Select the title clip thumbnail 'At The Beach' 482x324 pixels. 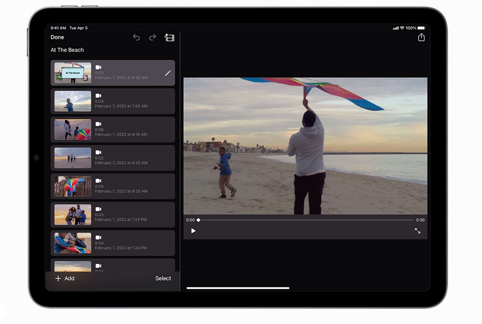tap(73, 73)
